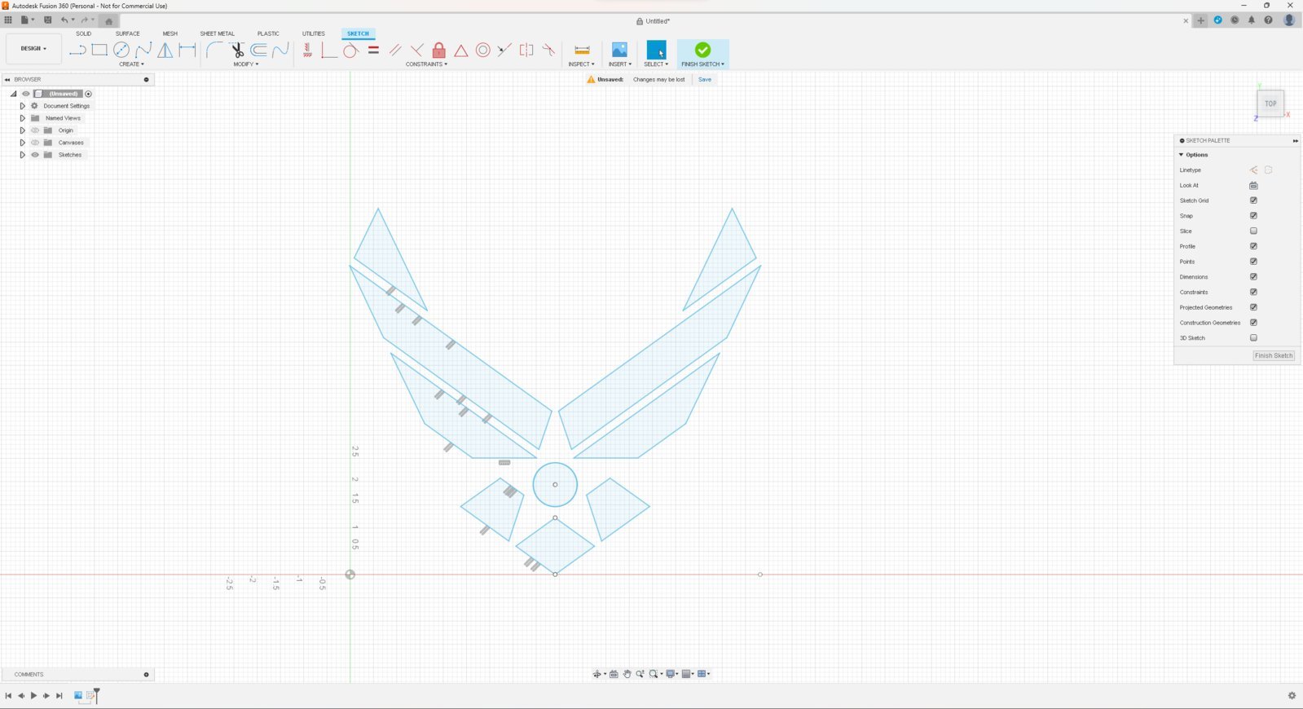Viewport: 1303px width, 709px height.
Task: Apply the Perpendicular constraint
Action: [x=417, y=51]
